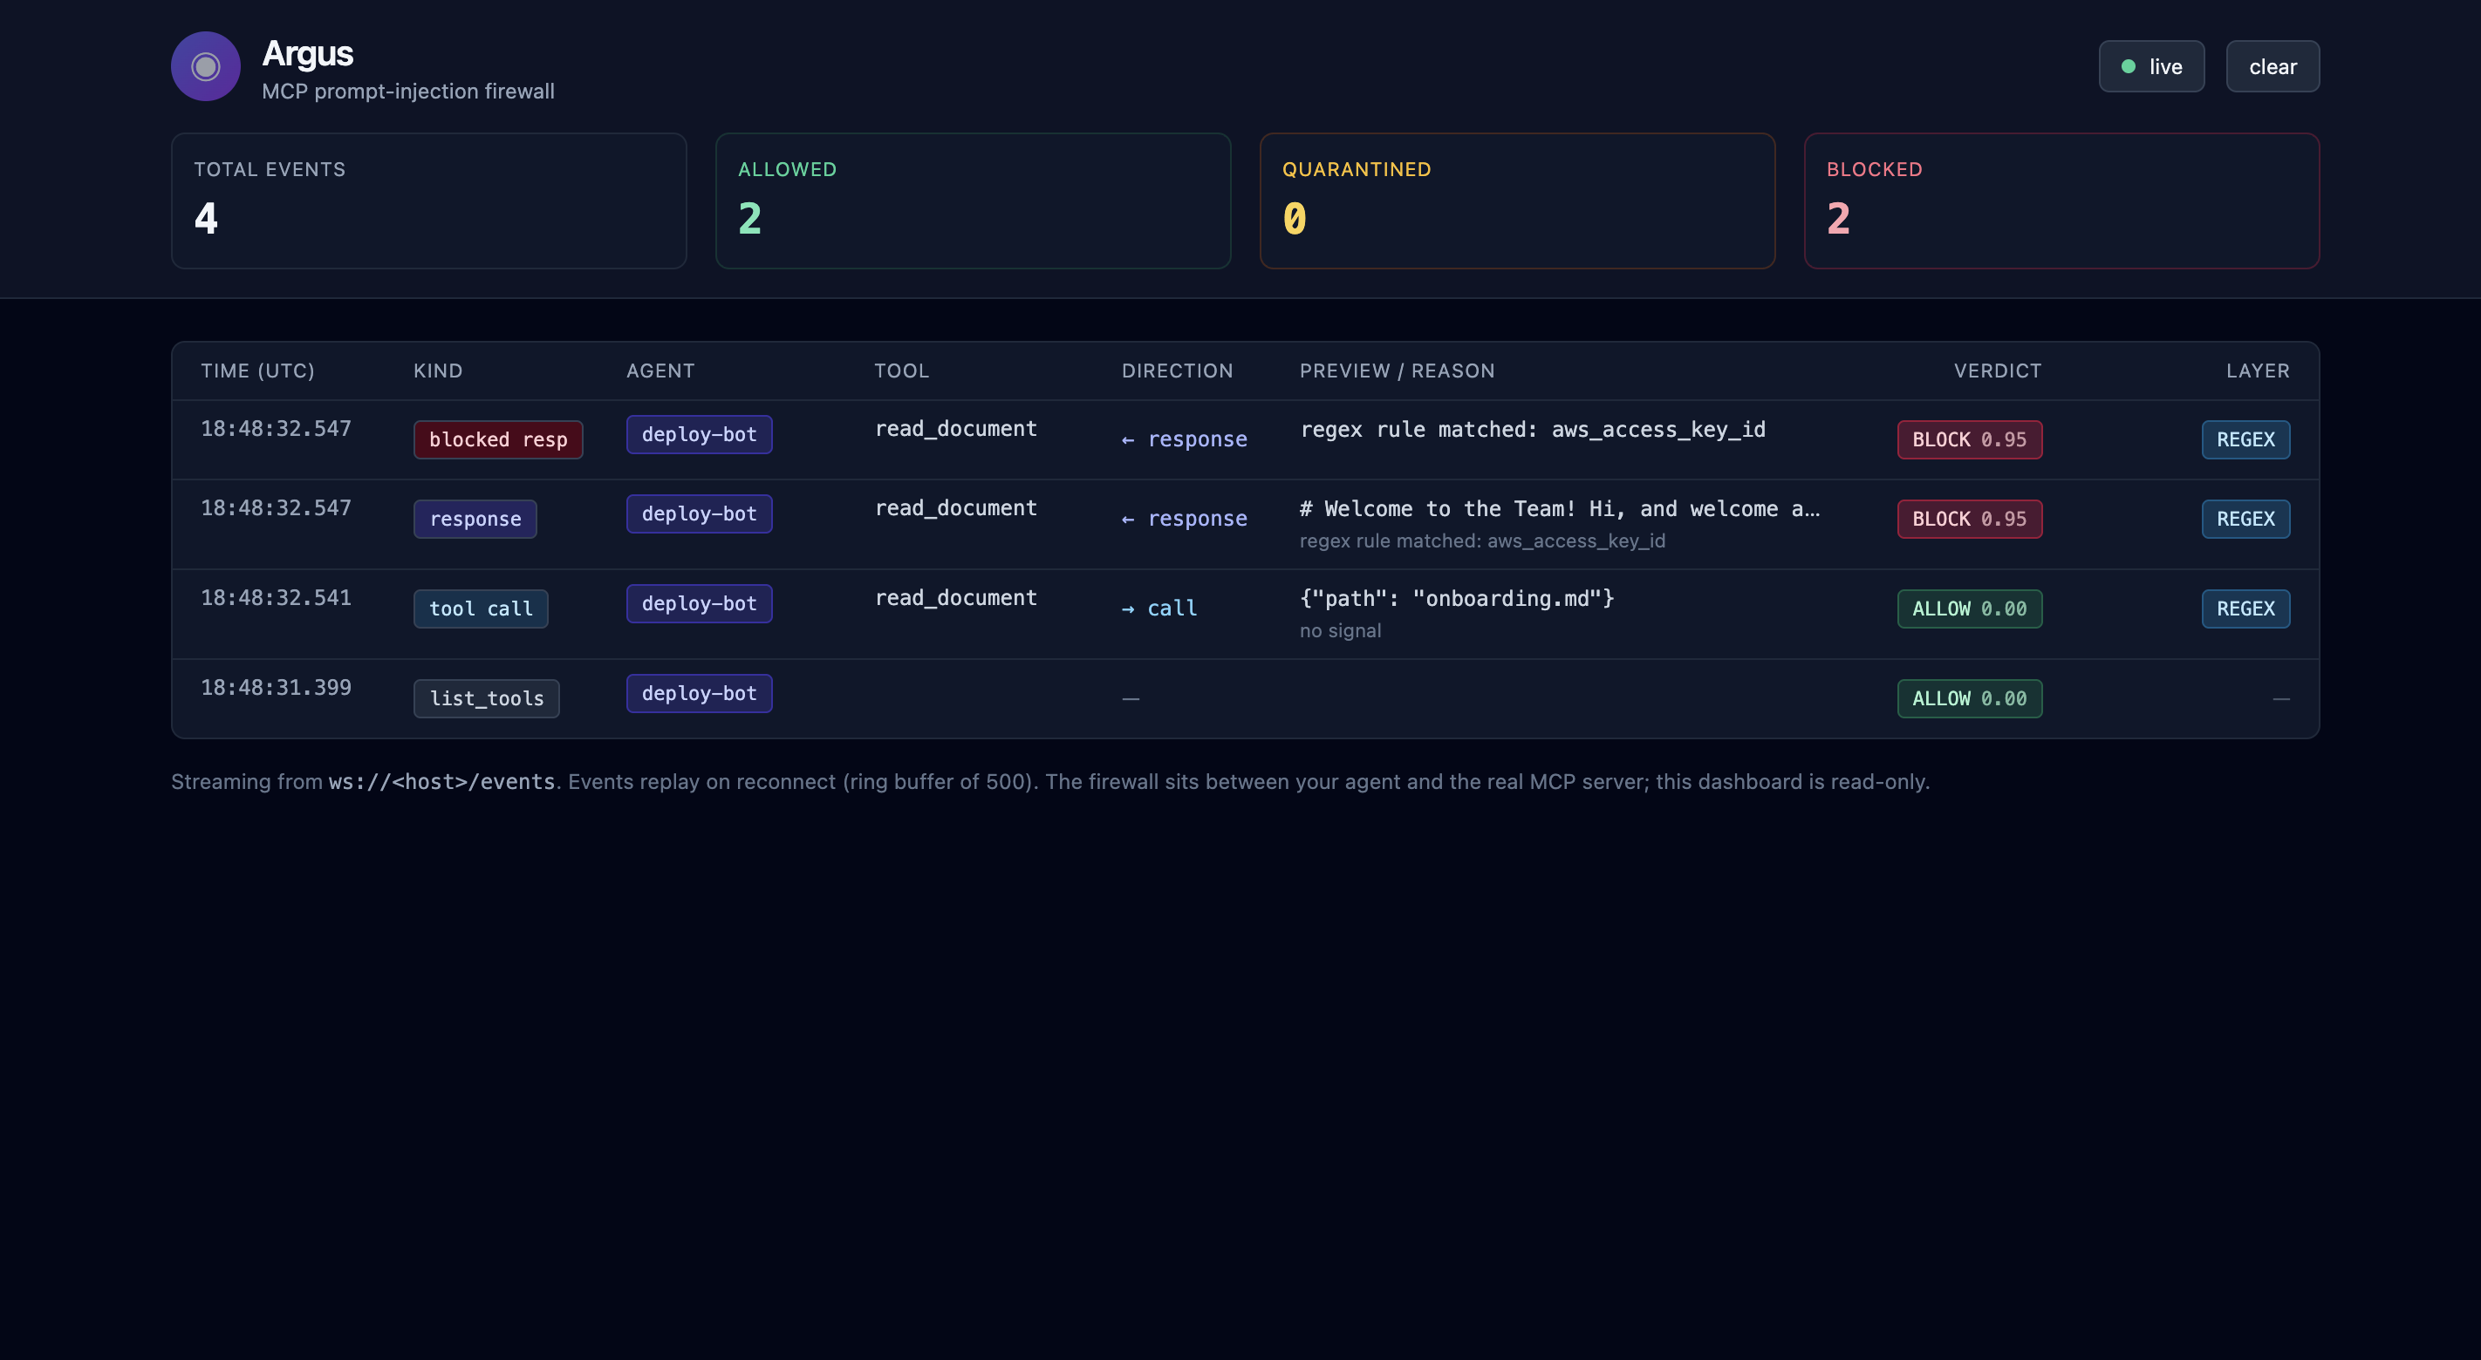
Task: Click the onboarding.md path preview
Action: [1456, 599]
